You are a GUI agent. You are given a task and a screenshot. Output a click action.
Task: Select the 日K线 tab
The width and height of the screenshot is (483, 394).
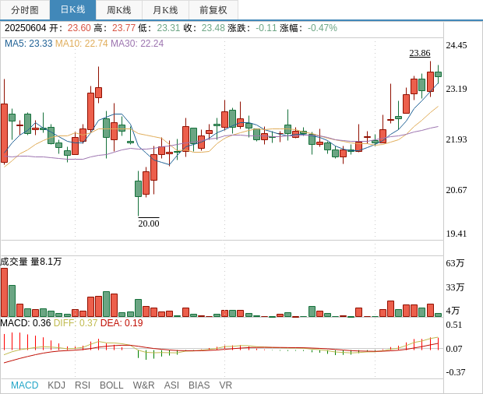[72, 10]
